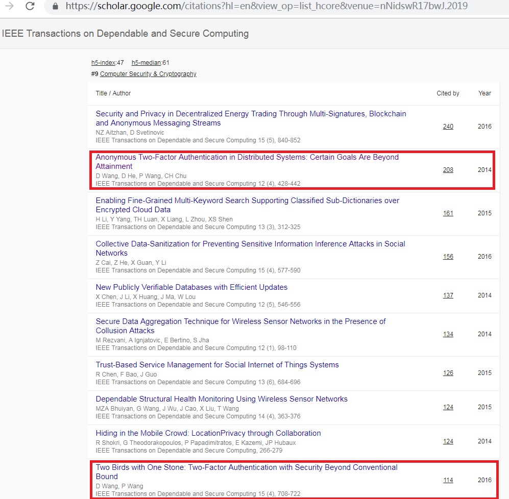Click the scholar.google.com URL in address bar
509x499 pixels.
[x=266, y=6]
